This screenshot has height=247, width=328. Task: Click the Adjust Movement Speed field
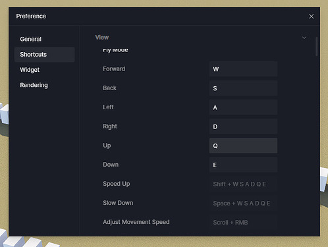tap(243, 222)
